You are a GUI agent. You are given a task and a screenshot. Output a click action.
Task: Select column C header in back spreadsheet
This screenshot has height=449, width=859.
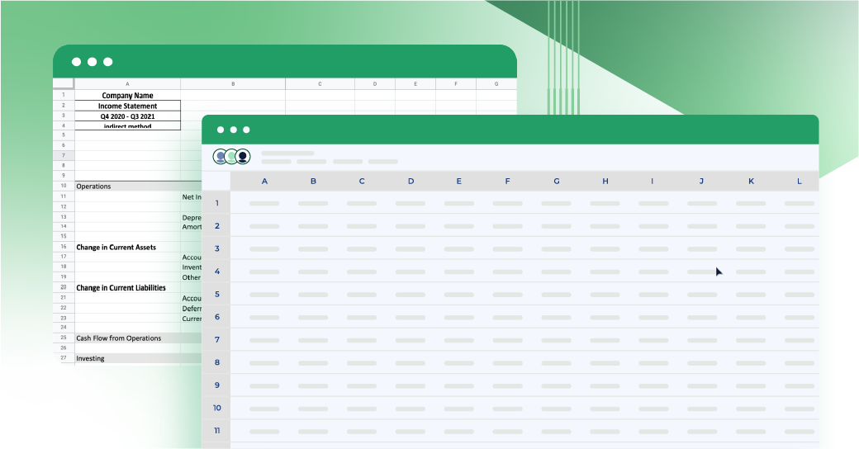click(320, 84)
